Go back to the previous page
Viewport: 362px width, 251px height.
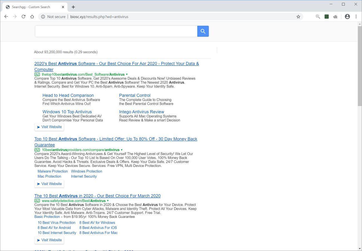pyautogui.click(x=6, y=17)
